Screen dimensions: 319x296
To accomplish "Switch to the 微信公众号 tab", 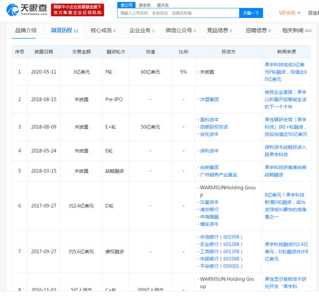I will click(180, 30).
